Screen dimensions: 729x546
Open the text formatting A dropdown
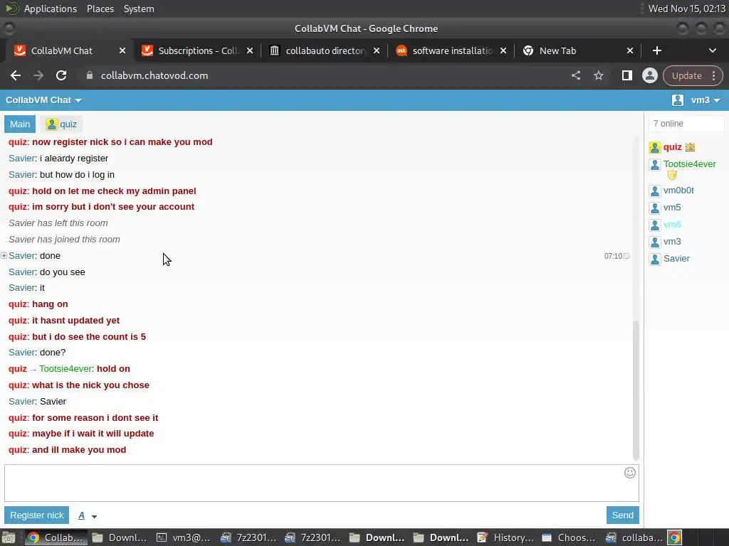tap(87, 516)
